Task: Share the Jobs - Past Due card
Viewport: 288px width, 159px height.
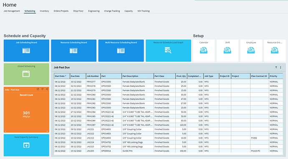Action: [x=47, y=89]
